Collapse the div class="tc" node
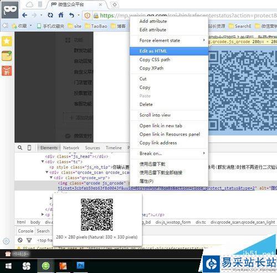277x273 pixels. (x=43, y=161)
